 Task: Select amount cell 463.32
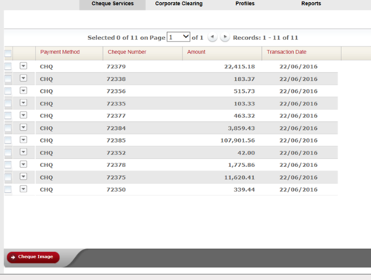pos(244,116)
